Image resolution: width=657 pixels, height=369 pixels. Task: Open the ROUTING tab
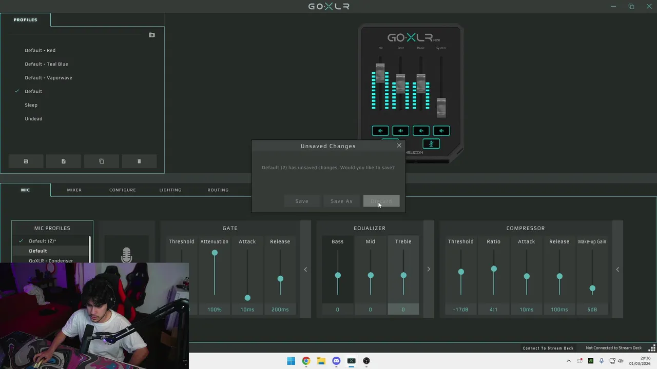click(218, 190)
